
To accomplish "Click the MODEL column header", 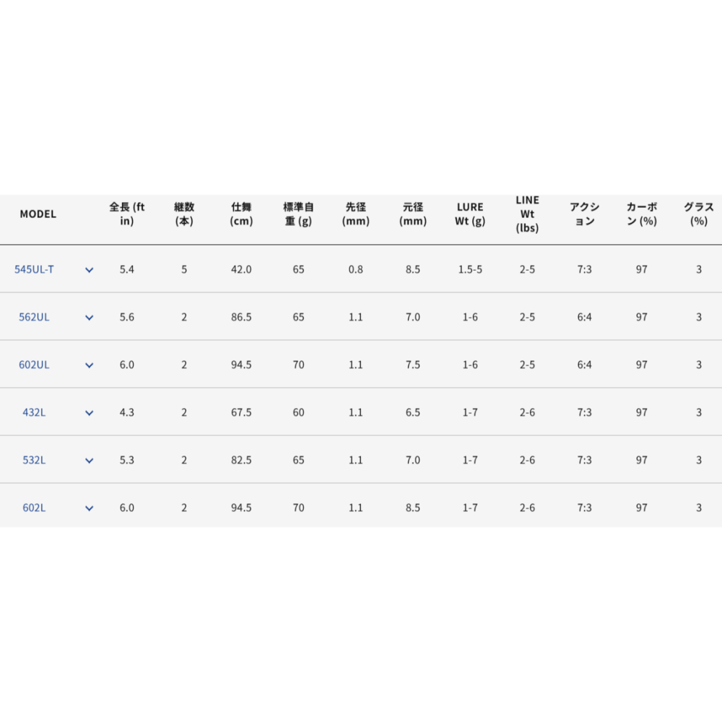I will click(x=38, y=214).
